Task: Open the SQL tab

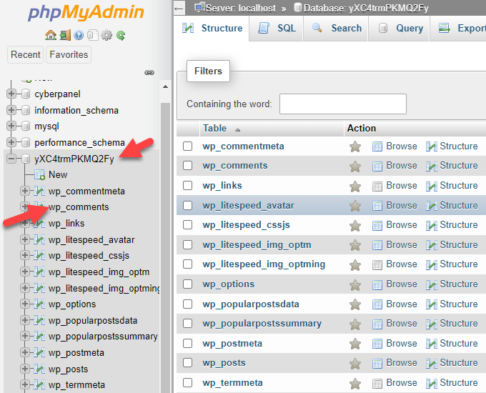Action: point(276,28)
